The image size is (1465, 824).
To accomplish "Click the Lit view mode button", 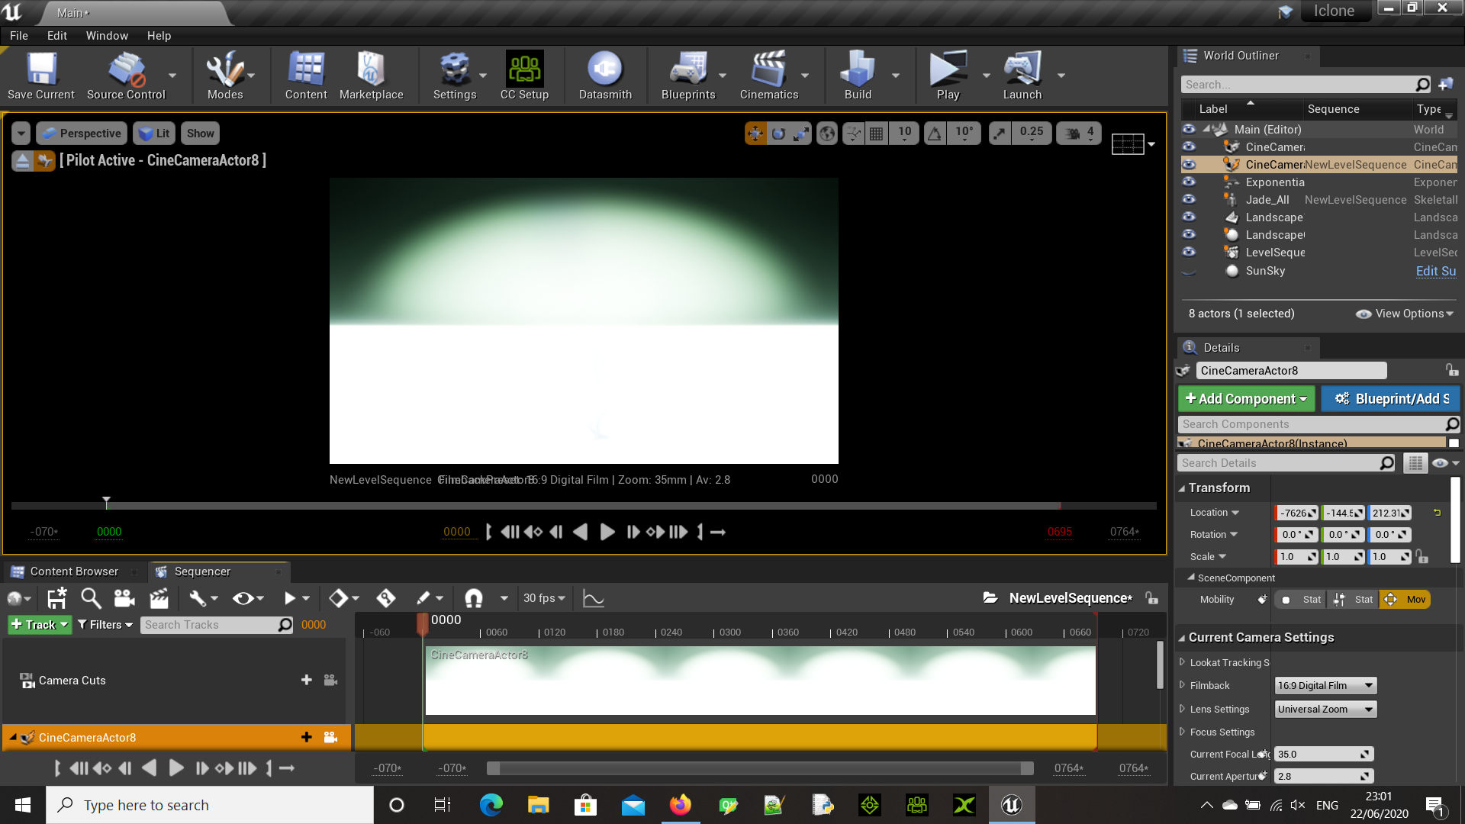I will click(x=155, y=134).
